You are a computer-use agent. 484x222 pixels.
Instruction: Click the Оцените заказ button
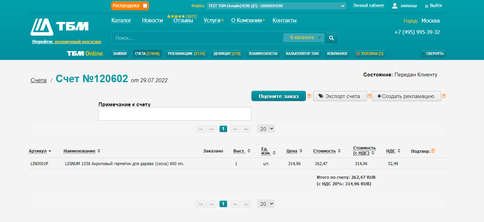(278, 96)
